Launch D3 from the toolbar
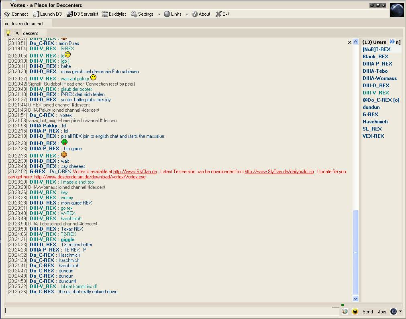Screen dimensions: 406x319 point(47,14)
